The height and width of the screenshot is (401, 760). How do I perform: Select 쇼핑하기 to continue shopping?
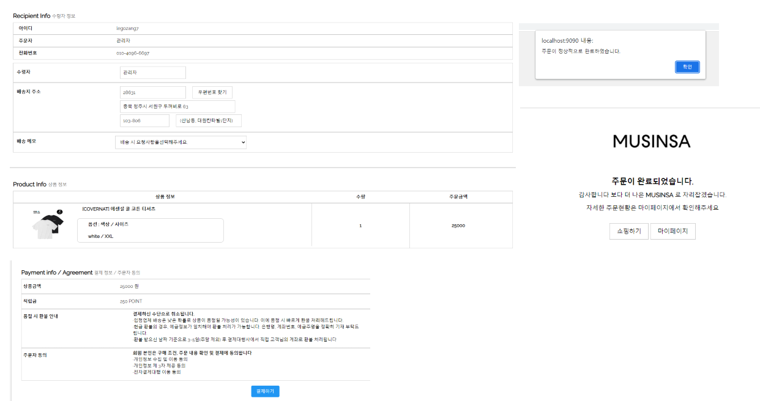[628, 231]
